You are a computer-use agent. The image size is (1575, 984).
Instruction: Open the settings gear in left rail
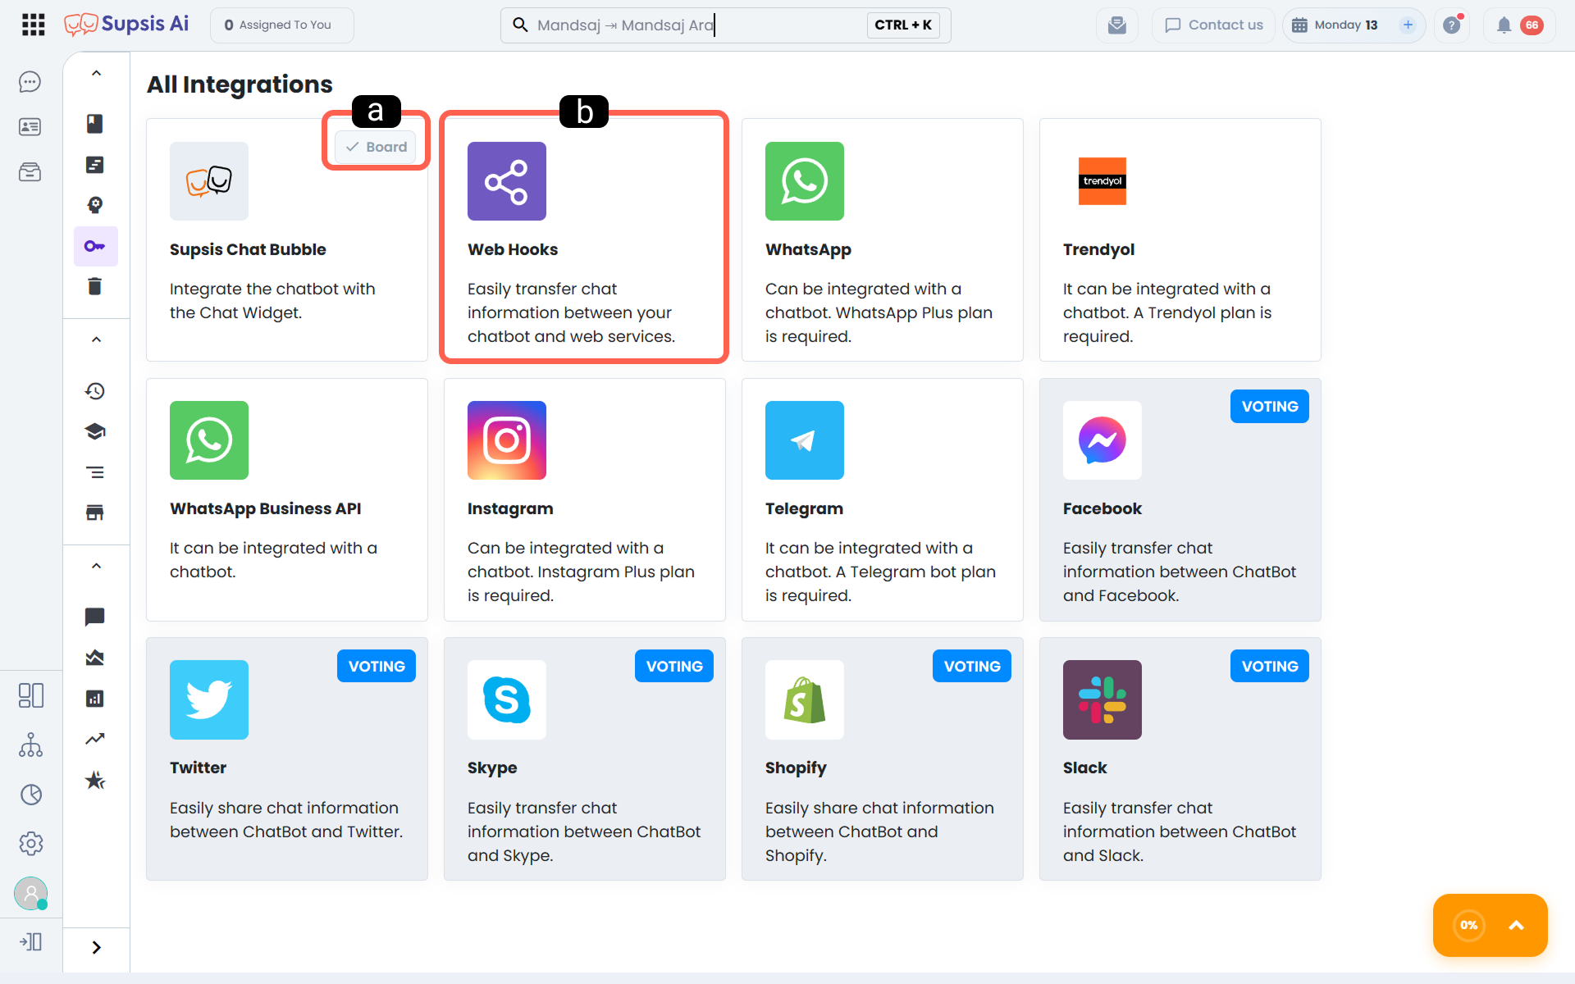31,844
